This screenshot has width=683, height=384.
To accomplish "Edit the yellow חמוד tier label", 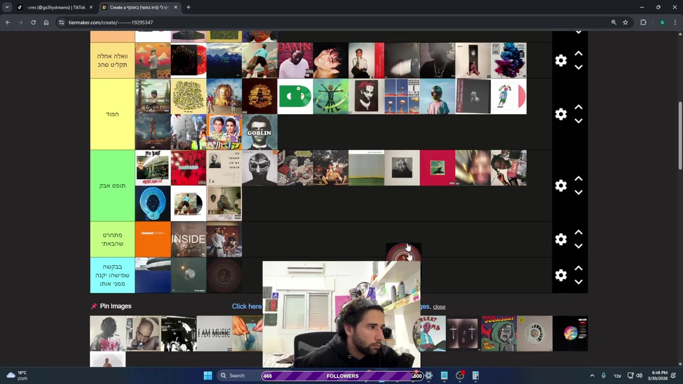I will 112,114.
